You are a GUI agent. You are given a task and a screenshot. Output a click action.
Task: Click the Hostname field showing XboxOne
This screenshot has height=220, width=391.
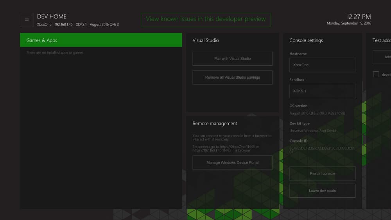322,65
